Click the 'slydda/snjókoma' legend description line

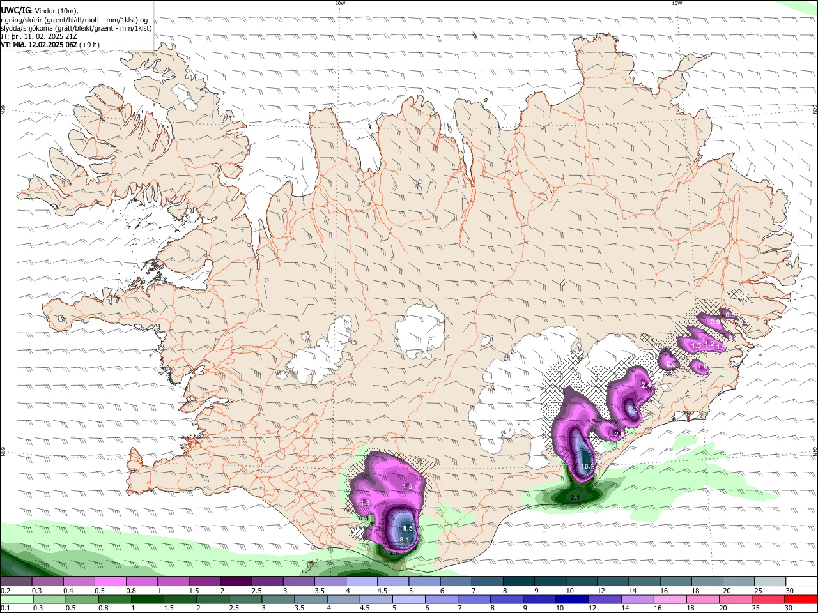(76, 28)
